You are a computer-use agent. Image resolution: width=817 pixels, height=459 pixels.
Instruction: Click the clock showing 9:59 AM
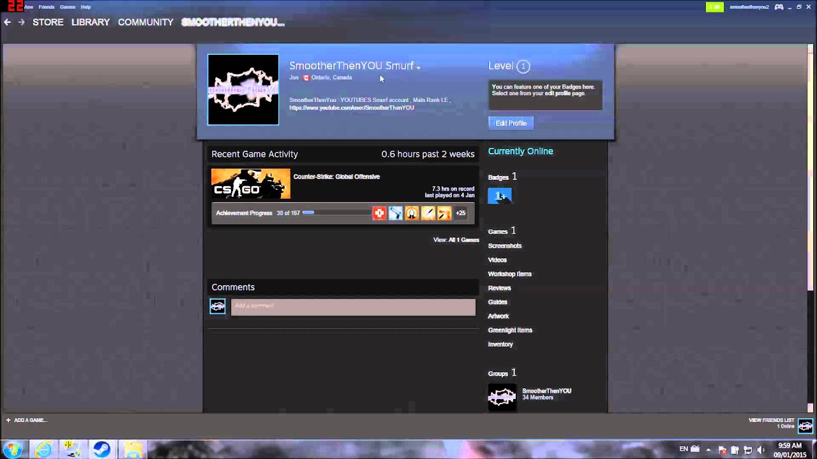click(x=790, y=446)
